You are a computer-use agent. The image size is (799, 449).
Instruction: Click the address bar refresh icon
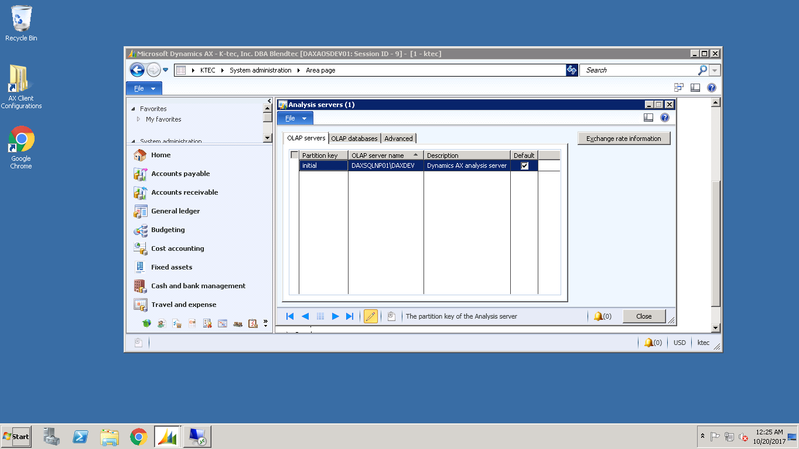(x=572, y=70)
